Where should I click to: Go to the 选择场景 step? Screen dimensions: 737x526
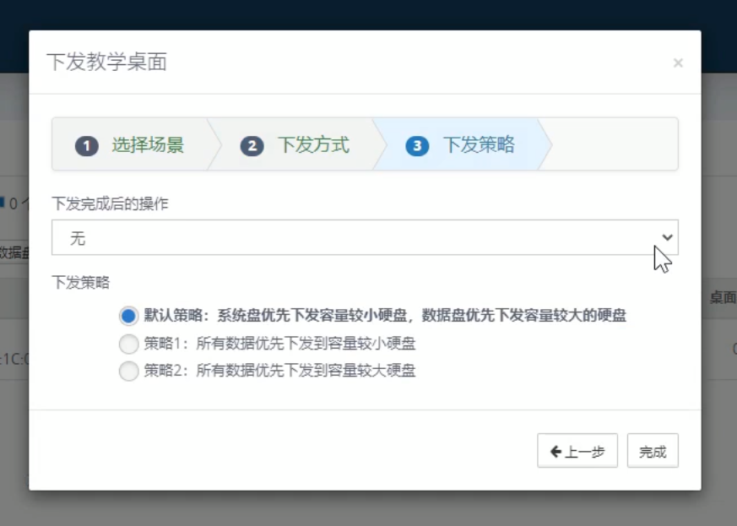[x=147, y=145]
